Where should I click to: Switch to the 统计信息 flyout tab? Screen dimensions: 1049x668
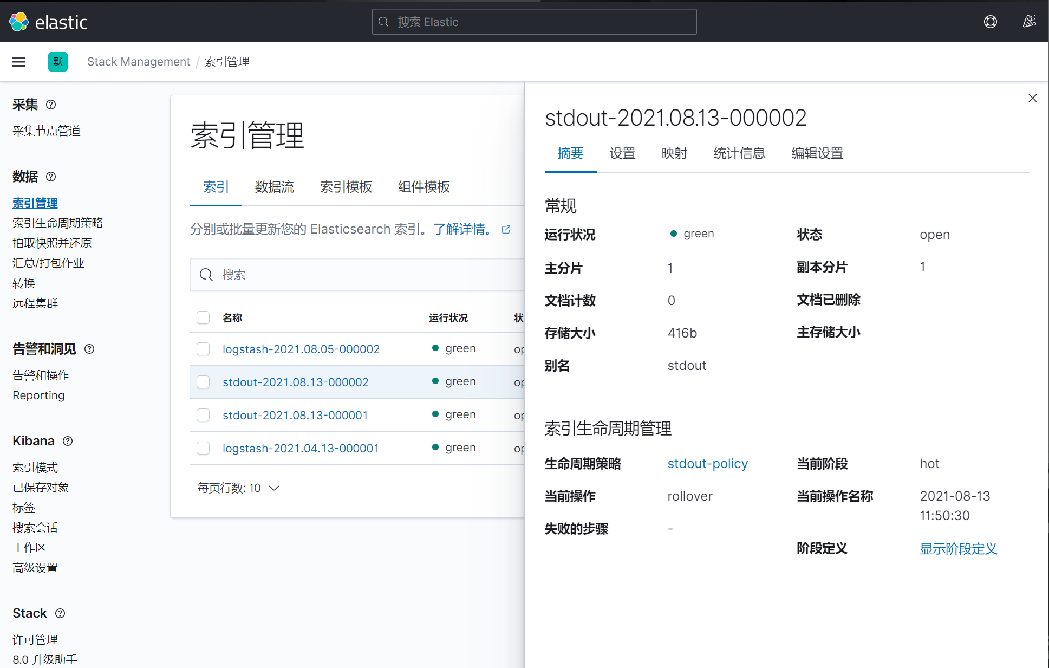click(x=739, y=153)
